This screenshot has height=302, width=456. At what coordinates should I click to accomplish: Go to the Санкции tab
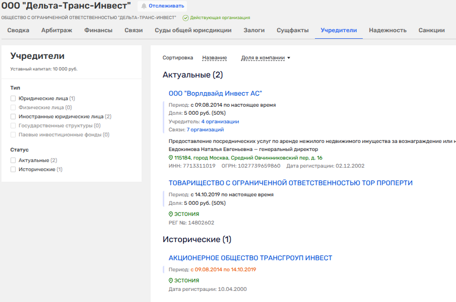tap(431, 30)
